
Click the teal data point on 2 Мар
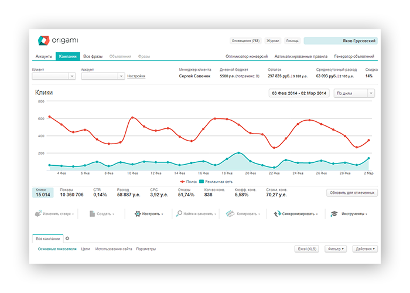tap(368, 158)
